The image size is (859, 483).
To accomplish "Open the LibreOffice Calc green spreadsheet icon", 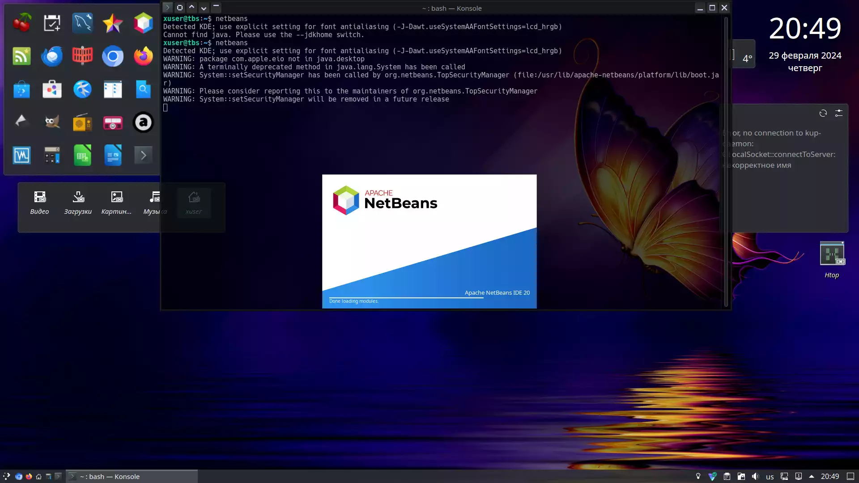I will (82, 155).
